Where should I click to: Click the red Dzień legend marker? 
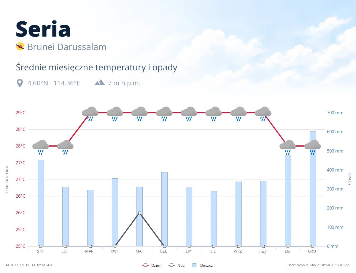145,265
